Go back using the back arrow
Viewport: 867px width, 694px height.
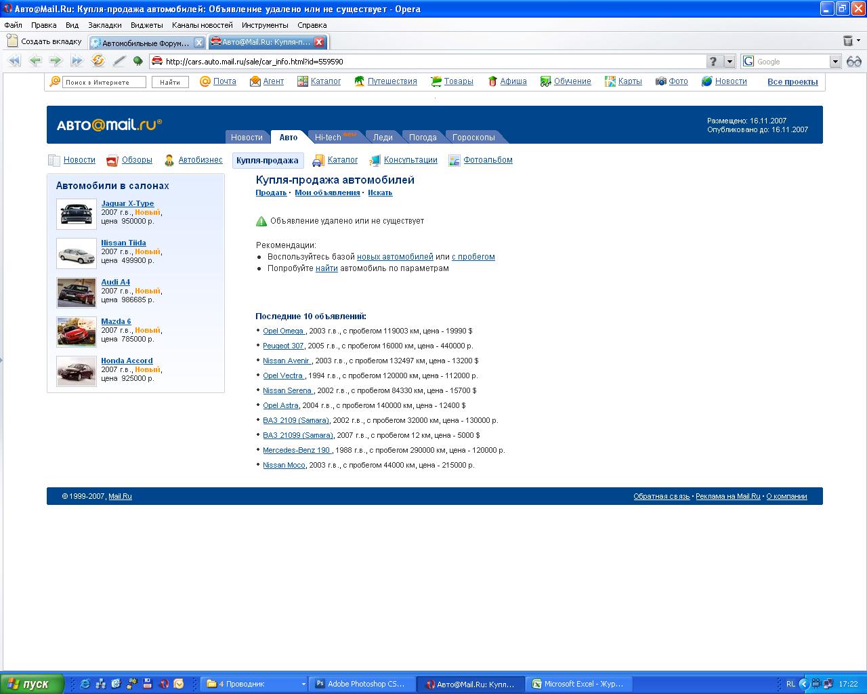click(35, 61)
